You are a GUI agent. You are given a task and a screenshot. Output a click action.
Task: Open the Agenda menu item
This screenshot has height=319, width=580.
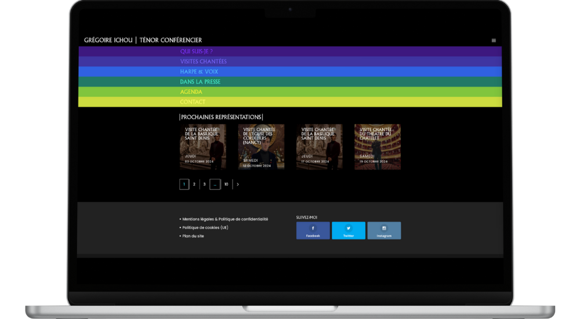coord(191,92)
